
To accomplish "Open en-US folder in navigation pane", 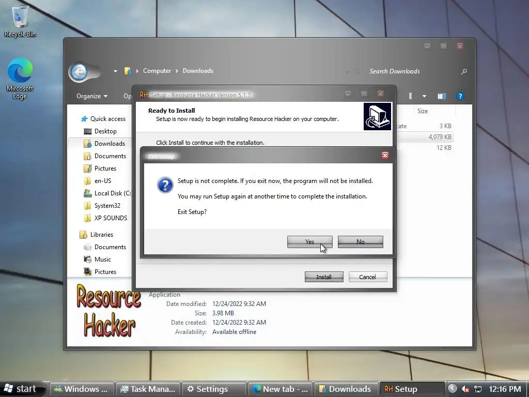I will (x=98, y=181).
